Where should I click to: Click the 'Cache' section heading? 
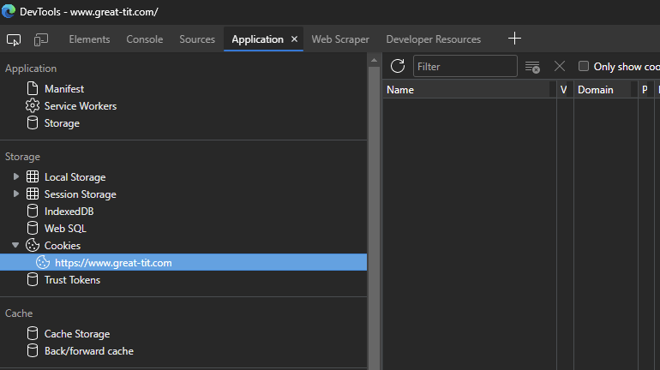click(19, 313)
